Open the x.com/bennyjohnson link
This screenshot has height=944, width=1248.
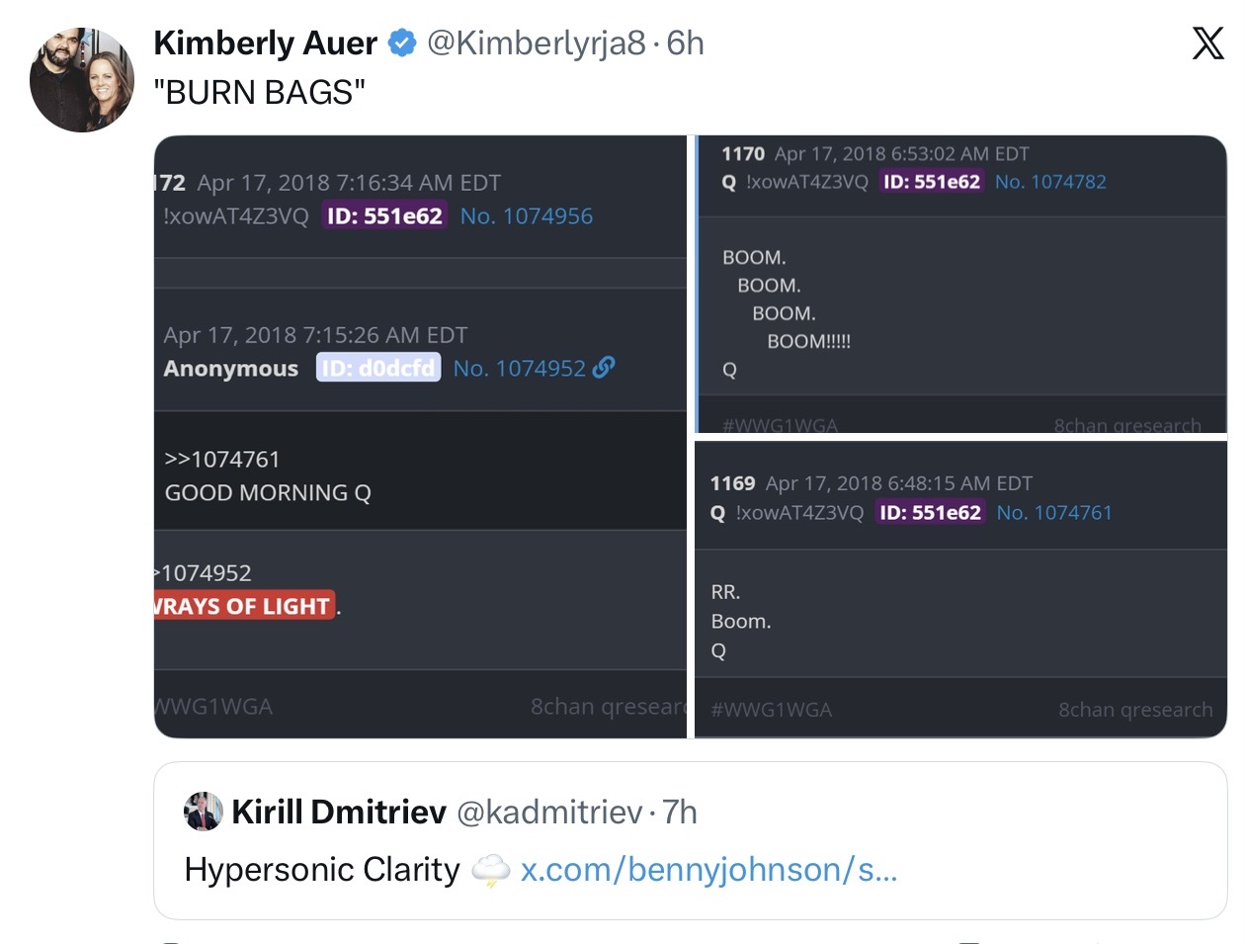click(x=708, y=870)
